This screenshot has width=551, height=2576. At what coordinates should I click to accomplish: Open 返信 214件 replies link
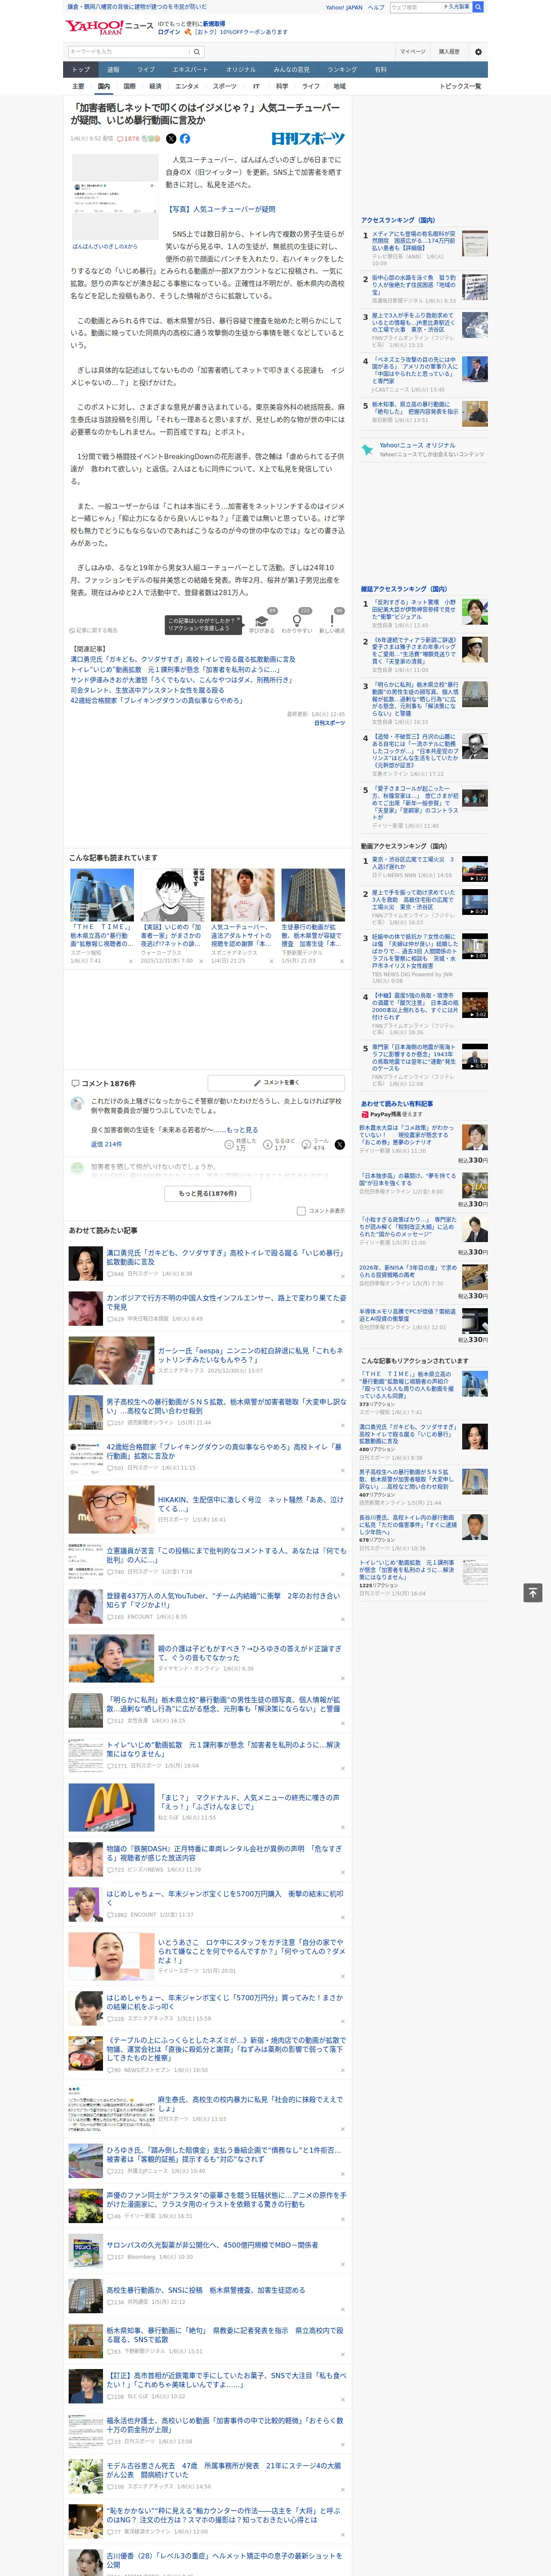pos(106,1144)
